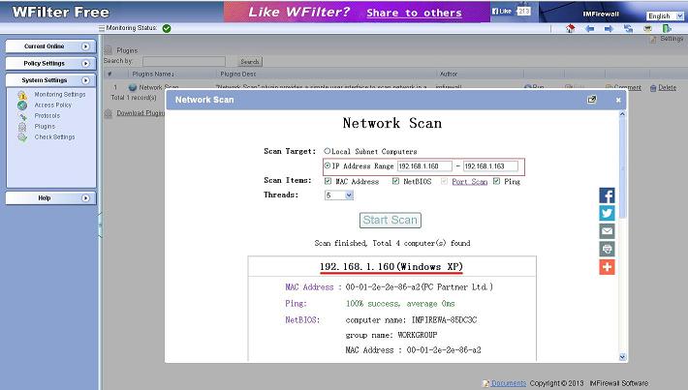
Task: Click the Network Scan dialog scrollbar thumb
Action: pyautogui.click(x=622, y=168)
